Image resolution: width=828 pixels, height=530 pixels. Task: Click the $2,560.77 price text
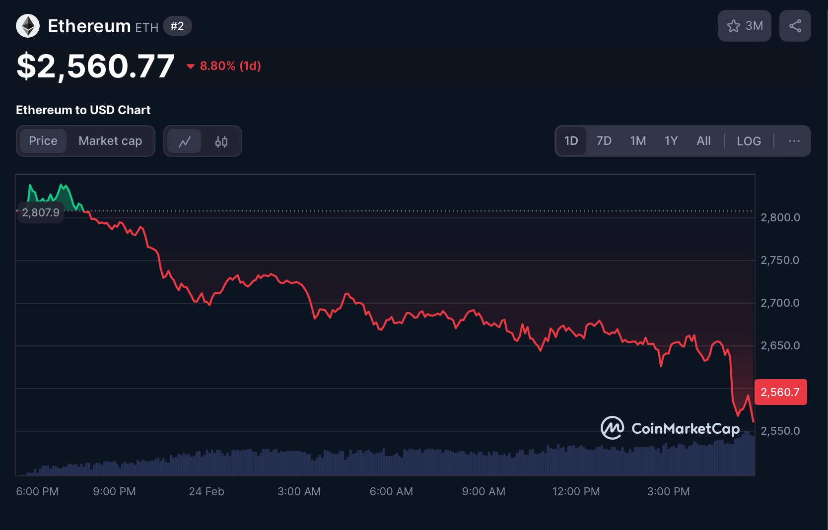coord(95,66)
